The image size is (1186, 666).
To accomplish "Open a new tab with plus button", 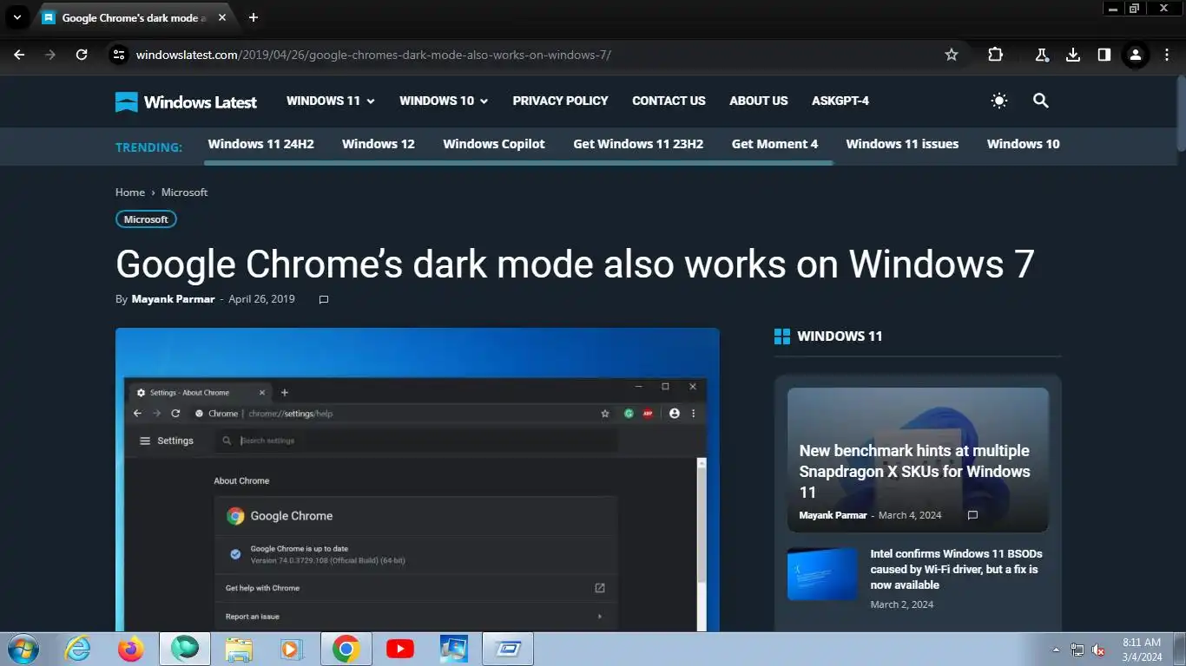I will [x=254, y=17].
